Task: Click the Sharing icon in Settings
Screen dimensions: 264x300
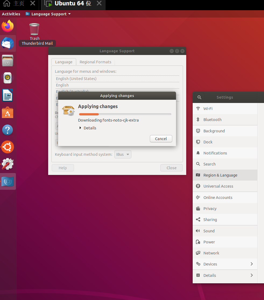Action: (198, 219)
